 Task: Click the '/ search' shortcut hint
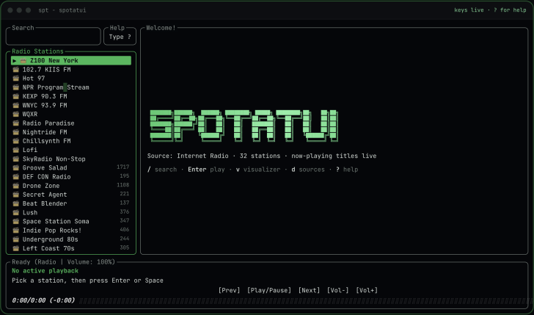162,170
